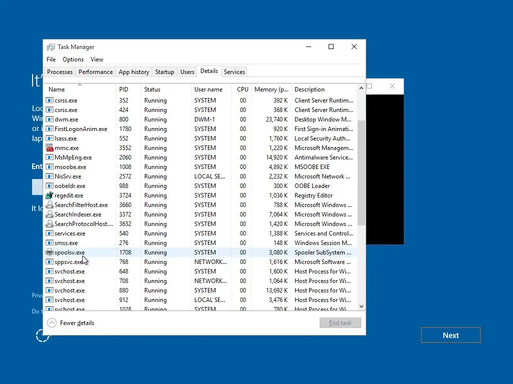Click the FirstLogonAnim.exe process icon
Viewport: 513px width, 384px height.
[x=50, y=128]
